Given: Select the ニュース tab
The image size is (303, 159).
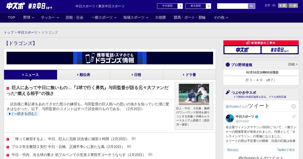Looking at the screenshot, I should tap(31, 75).
